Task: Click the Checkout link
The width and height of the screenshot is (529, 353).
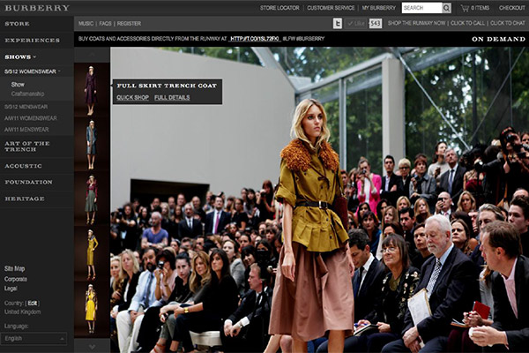Action: (511, 8)
